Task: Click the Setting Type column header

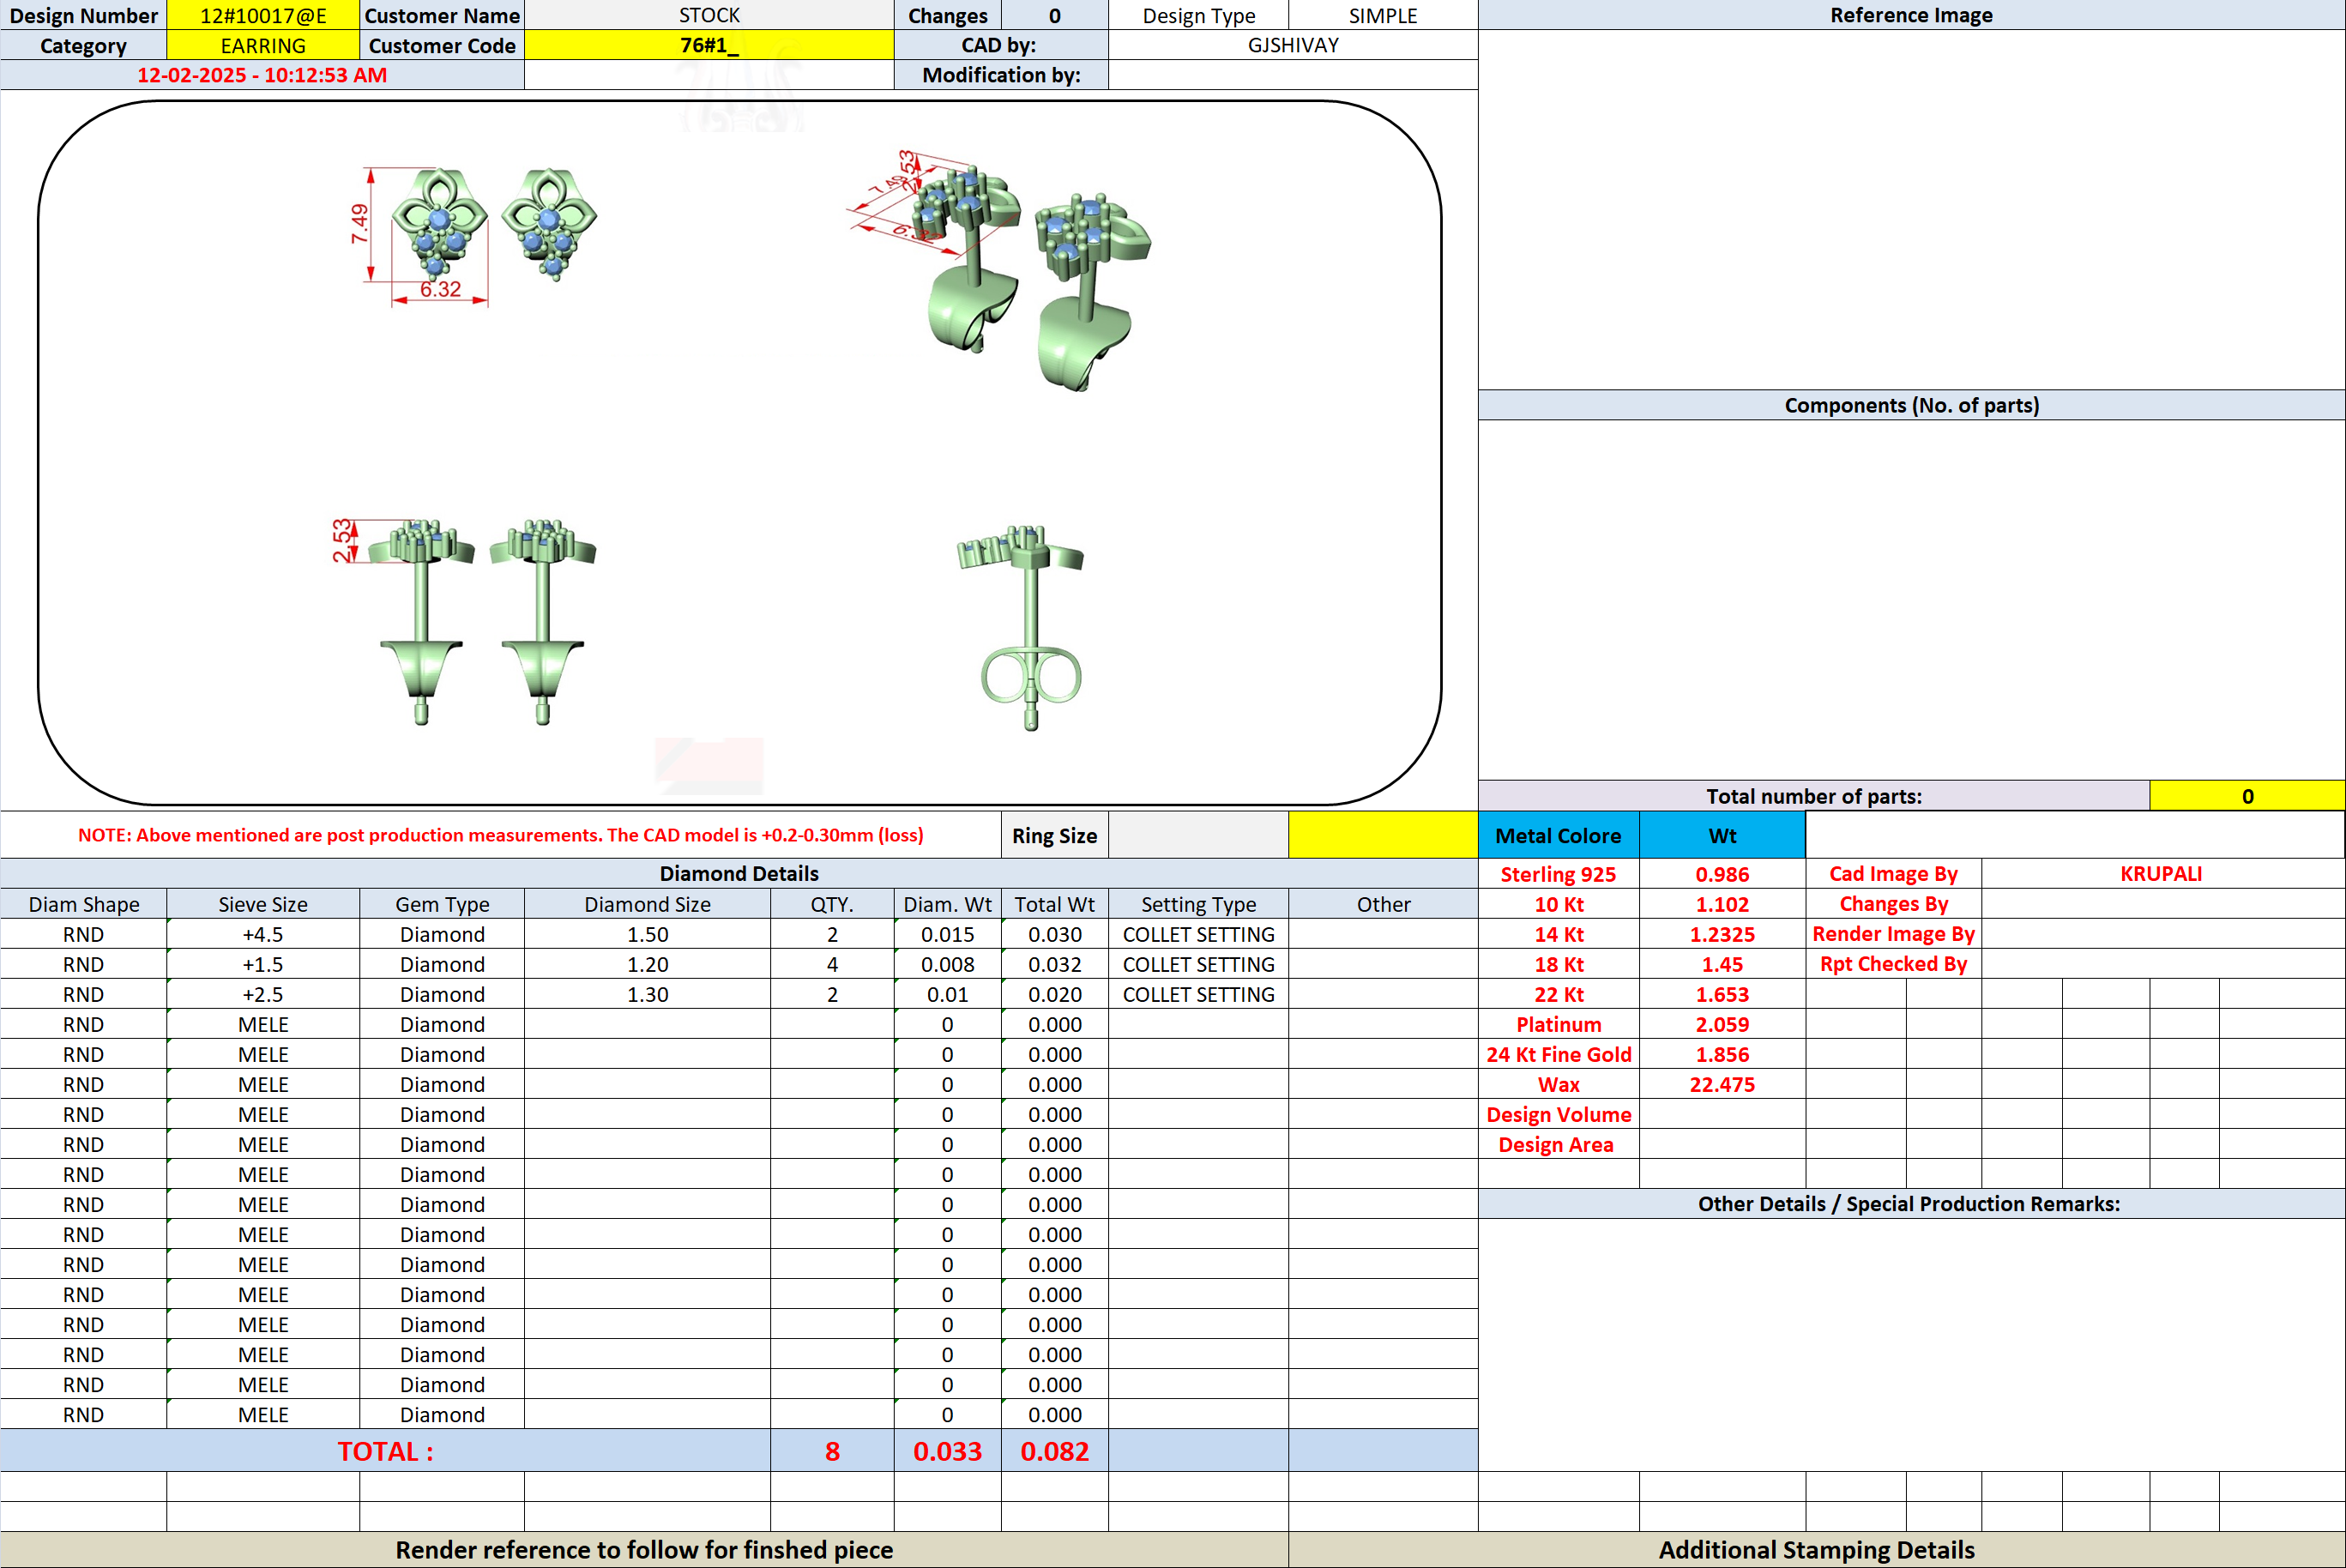Action: pyautogui.click(x=1198, y=904)
